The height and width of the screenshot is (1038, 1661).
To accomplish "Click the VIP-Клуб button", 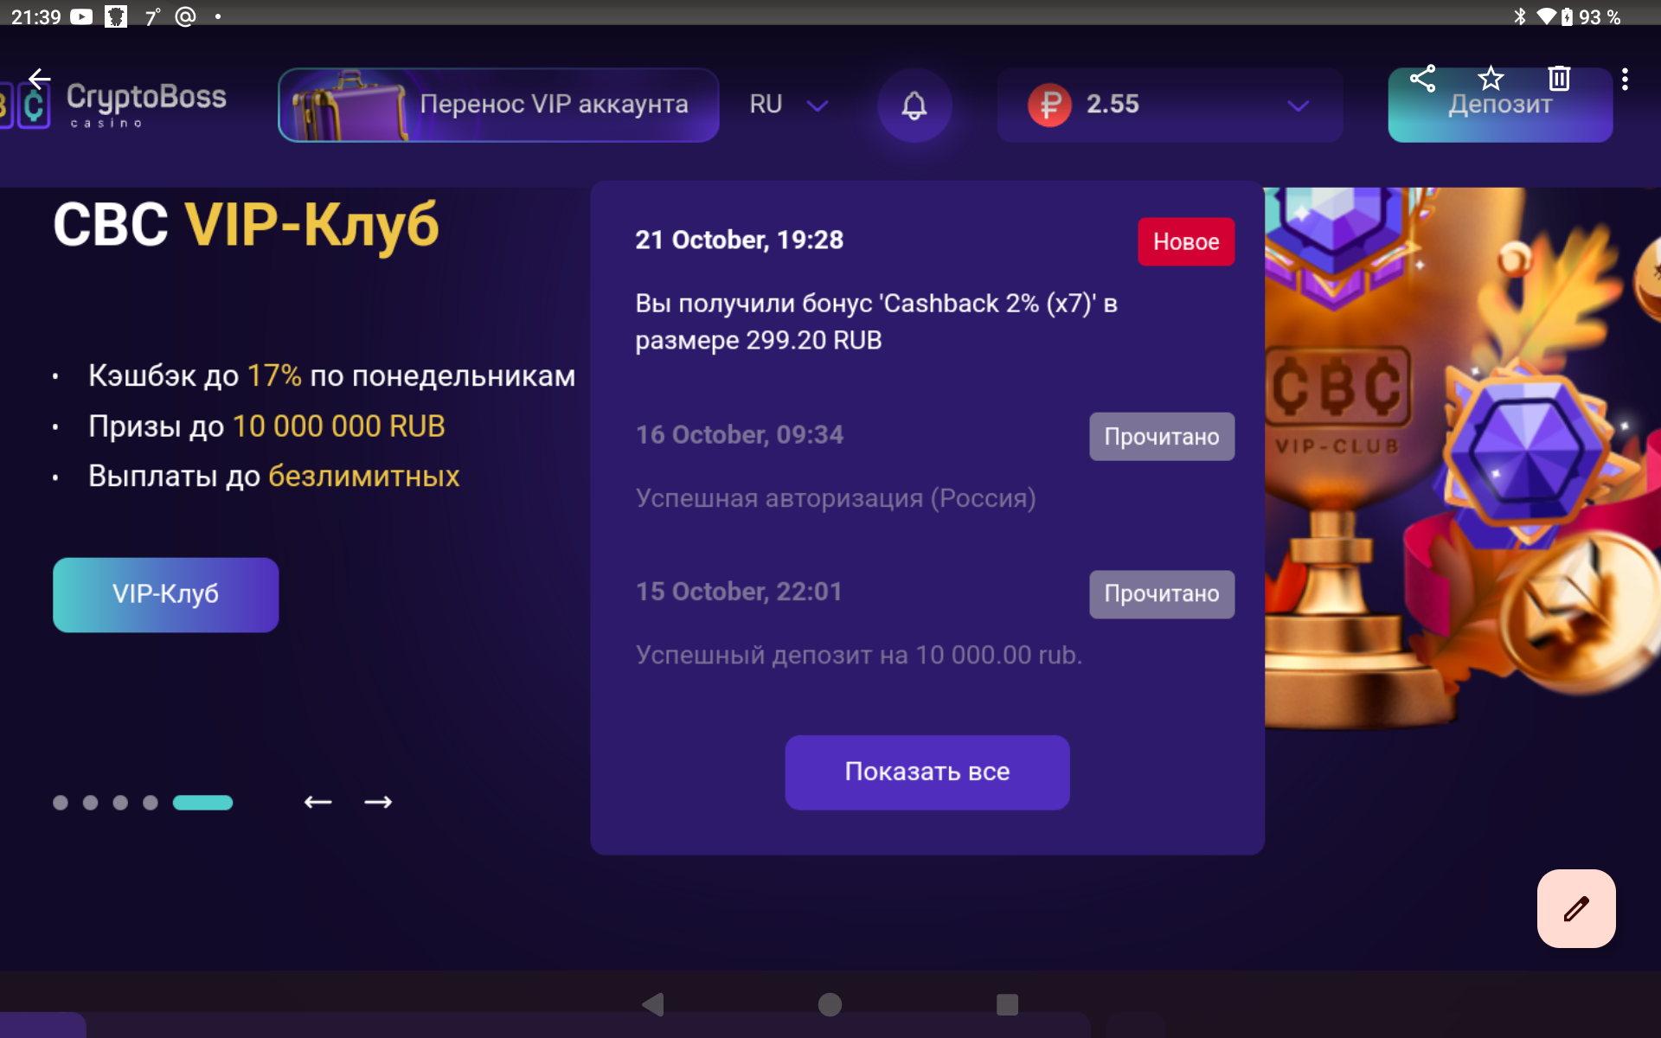I will [x=166, y=594].
